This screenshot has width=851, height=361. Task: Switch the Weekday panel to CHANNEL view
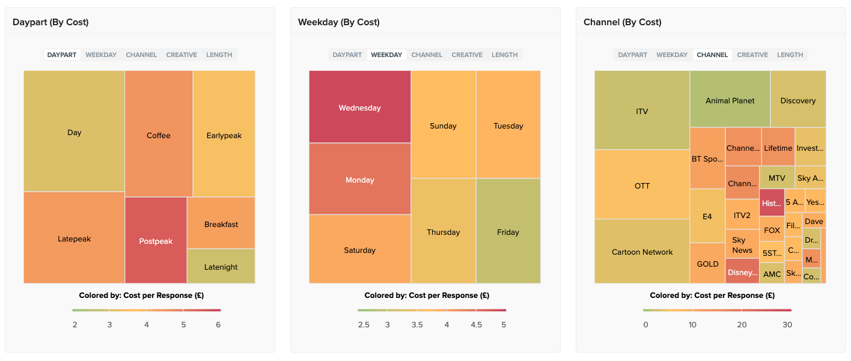427,55
